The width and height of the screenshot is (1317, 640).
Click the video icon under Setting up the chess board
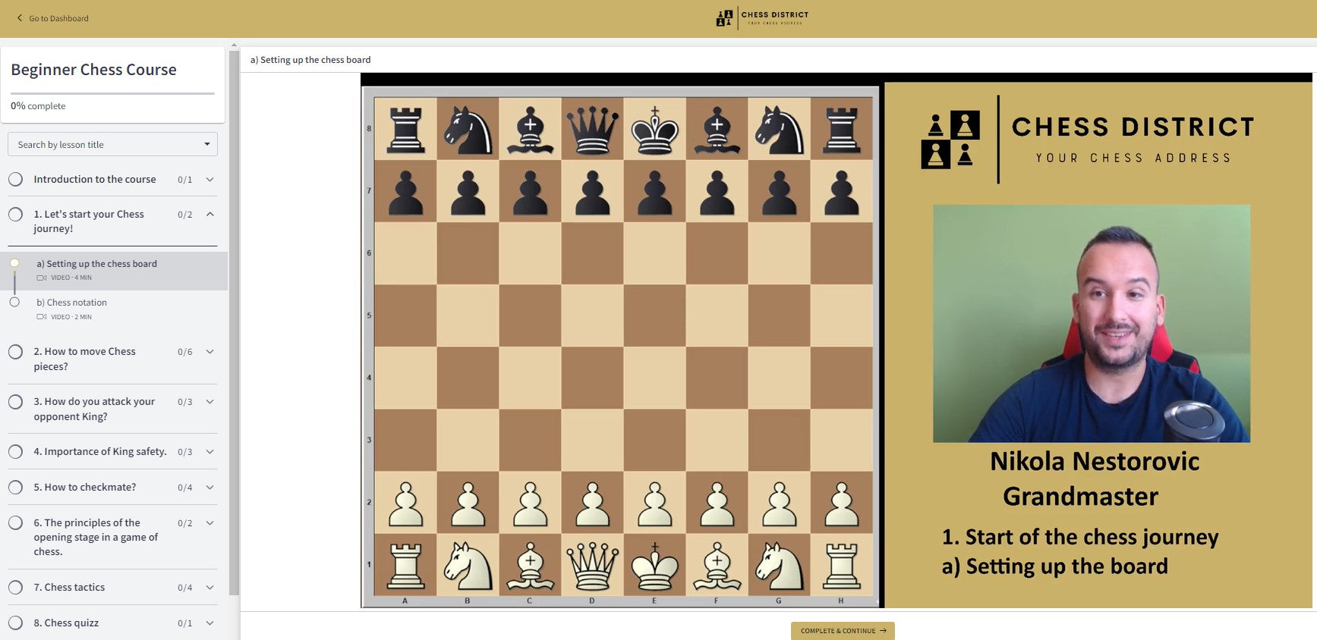point(42,278)
